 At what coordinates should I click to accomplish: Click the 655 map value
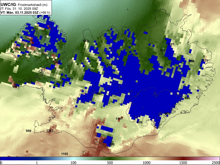click(187, 98)
